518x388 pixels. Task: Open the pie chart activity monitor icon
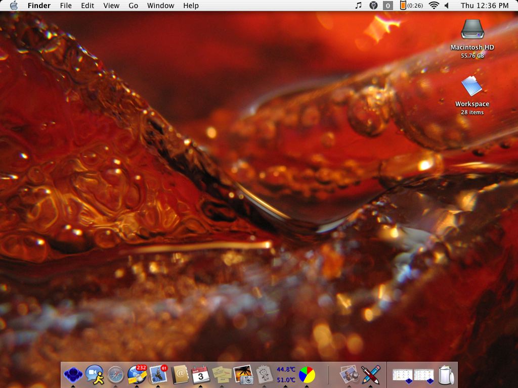click(307, 374)
